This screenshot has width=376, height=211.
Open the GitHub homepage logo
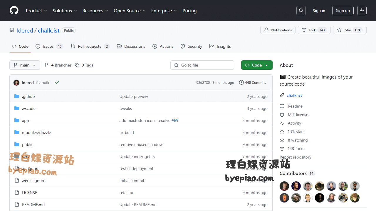click(x=14, y=11)
